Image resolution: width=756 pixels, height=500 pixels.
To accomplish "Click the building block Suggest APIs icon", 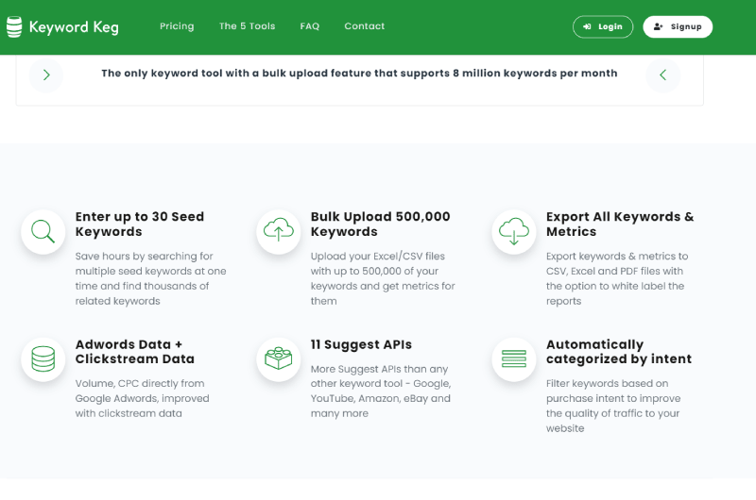I will pos(278,359).
